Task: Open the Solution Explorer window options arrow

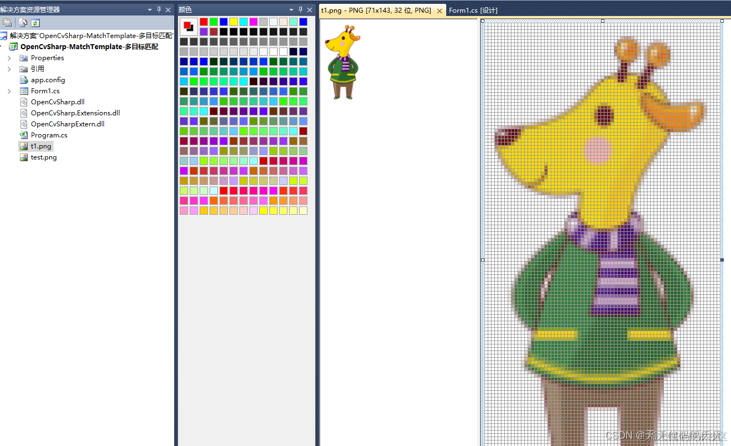Action: tap(150, 9)
